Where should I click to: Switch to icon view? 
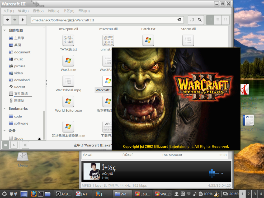pyautogui.click(x=210, y=20)
